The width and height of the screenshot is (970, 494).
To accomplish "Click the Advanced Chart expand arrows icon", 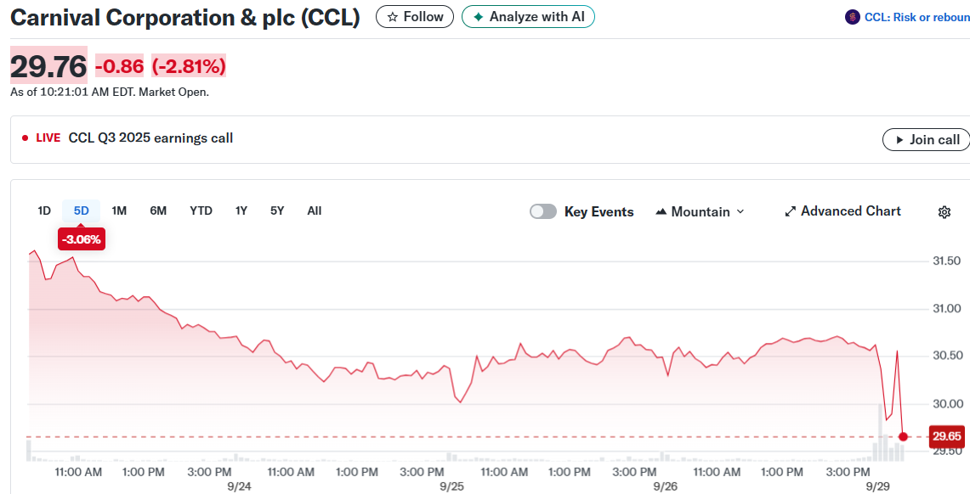I will (790, 211).
